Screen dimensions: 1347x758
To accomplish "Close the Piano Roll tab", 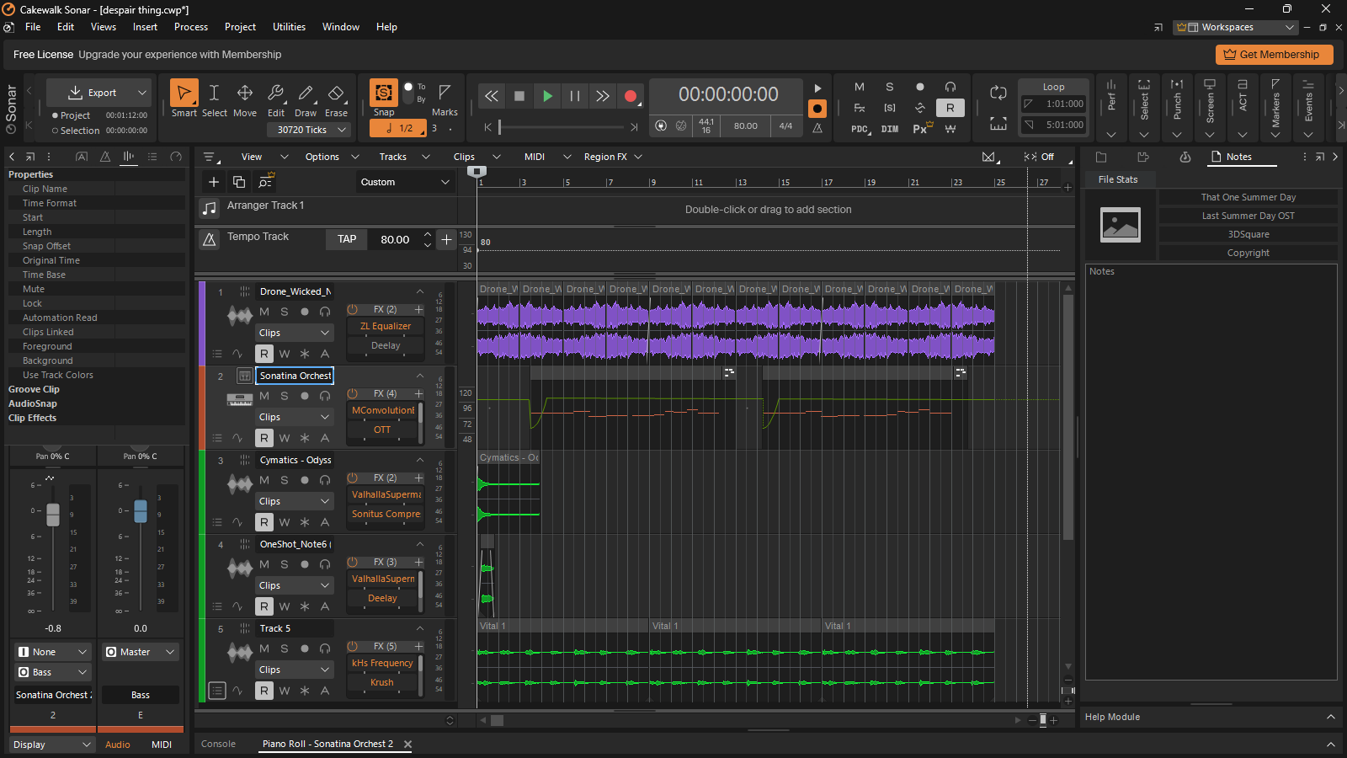I will [x=408, y=744].
